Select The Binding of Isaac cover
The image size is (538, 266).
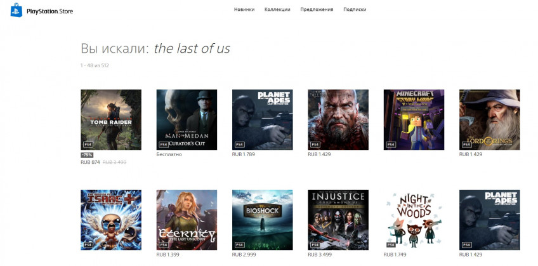(x=111, y=220)
